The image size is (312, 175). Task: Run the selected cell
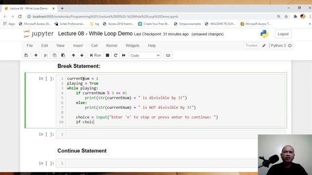tap(96, 55)
